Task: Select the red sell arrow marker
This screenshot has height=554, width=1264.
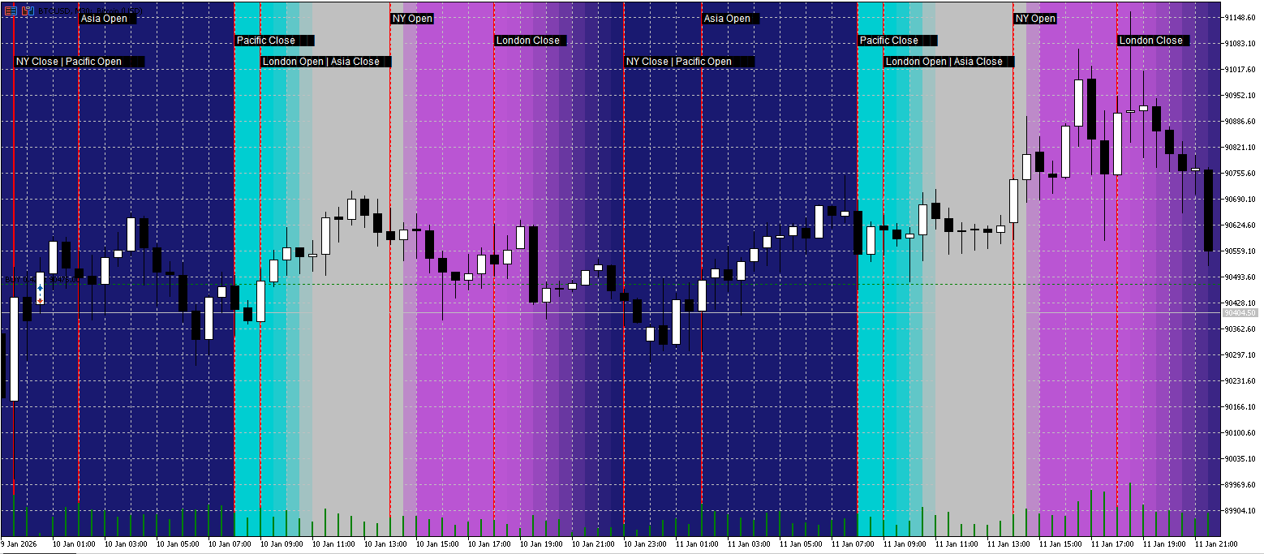Action: [40, 301]
